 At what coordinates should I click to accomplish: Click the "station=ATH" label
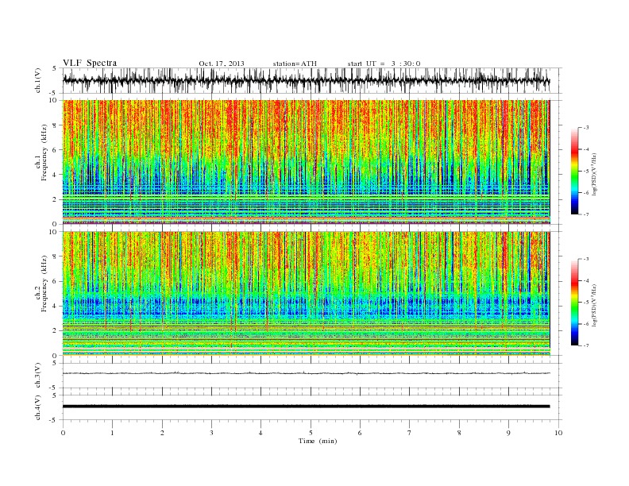pos(295,64)
